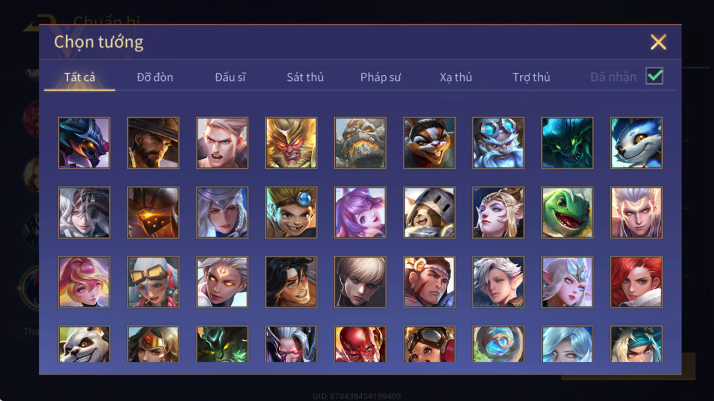Show the Pháp sư hero category
Viewport: 714px width, 401px height.
381,77
